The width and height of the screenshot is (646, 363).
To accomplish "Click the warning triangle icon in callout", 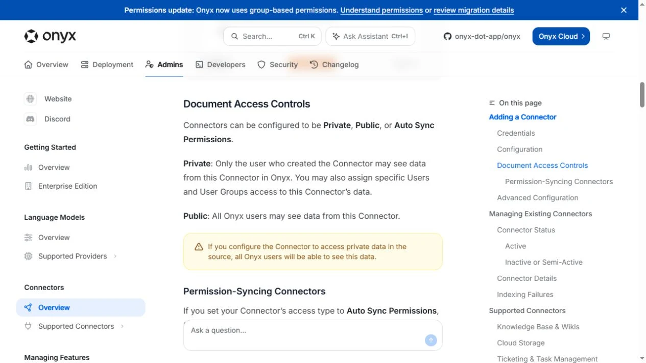I will (x=199, y=247).
